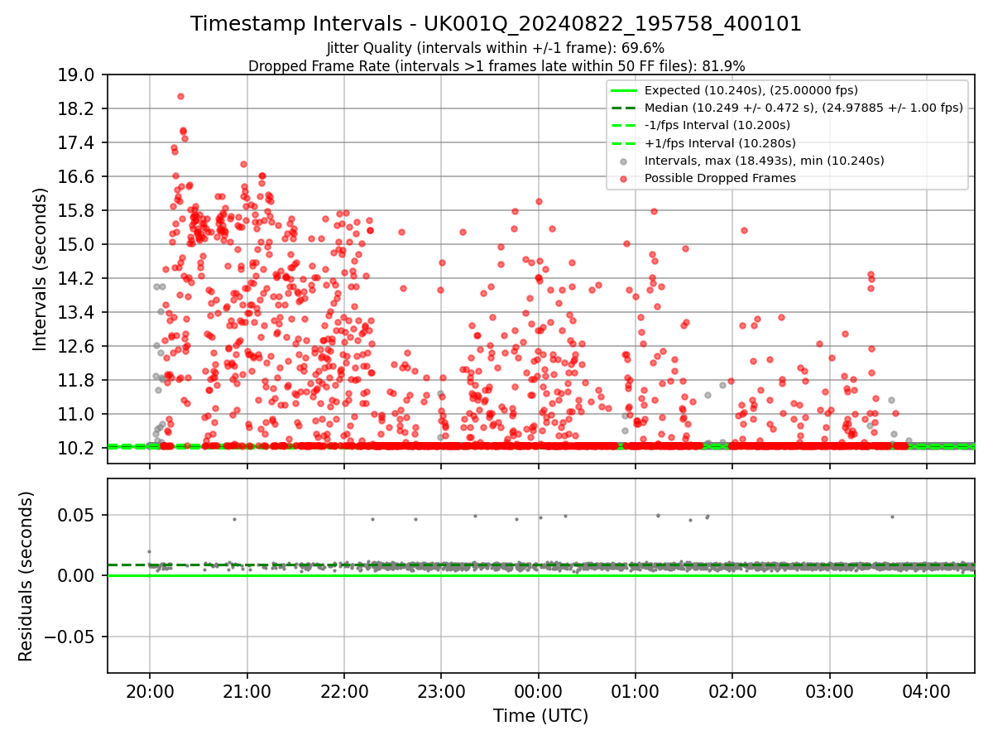Click the Median (10.249 +/- 0.472 s) legend entry
The image size is (993, 745).
pos(804,108)
